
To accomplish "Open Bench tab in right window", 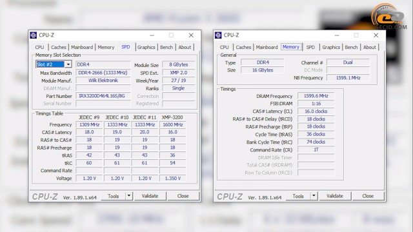I will (351, 47).
